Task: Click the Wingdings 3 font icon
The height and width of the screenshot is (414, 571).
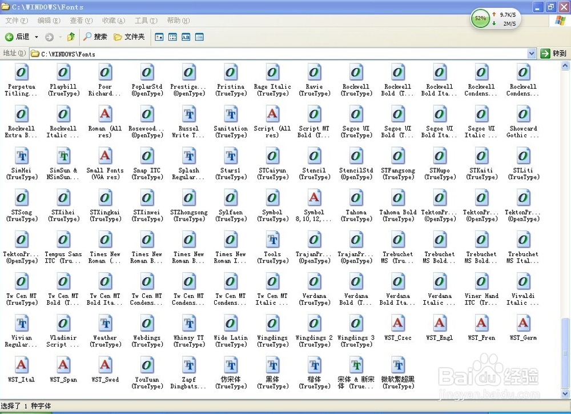Action: click(x=356, y=324)
